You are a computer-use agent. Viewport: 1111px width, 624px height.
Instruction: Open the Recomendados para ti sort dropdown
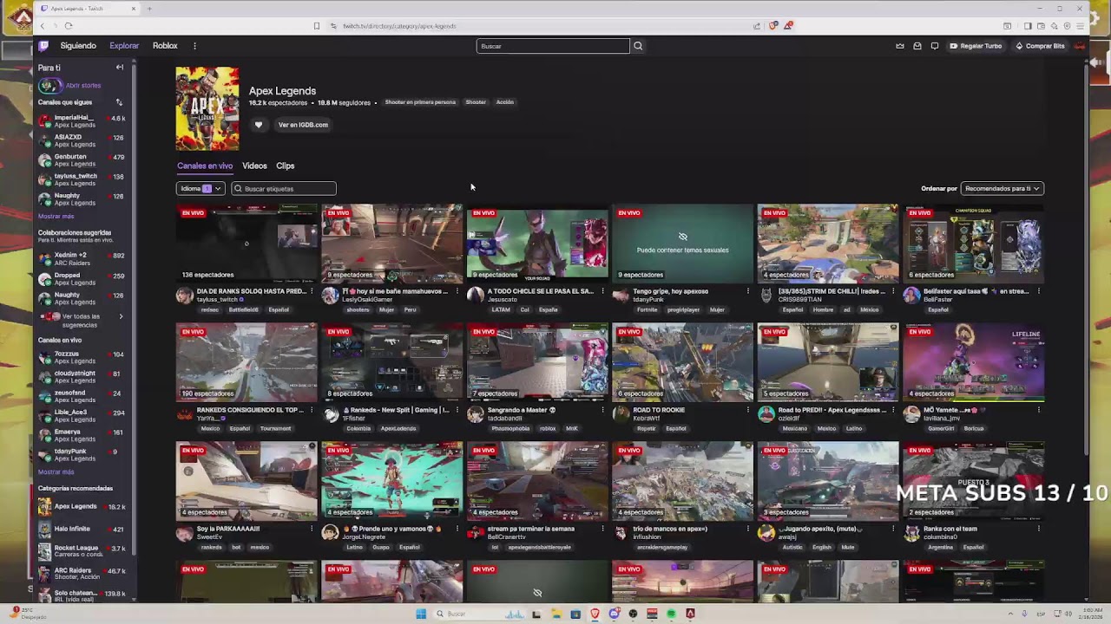1003,188
